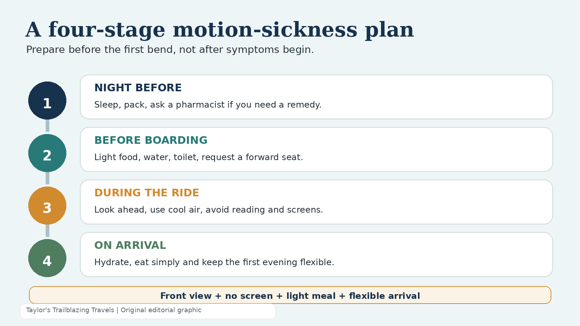Click the connector line between steps 1 and 2
580x326 pixels.
click(x=47, y=126)
